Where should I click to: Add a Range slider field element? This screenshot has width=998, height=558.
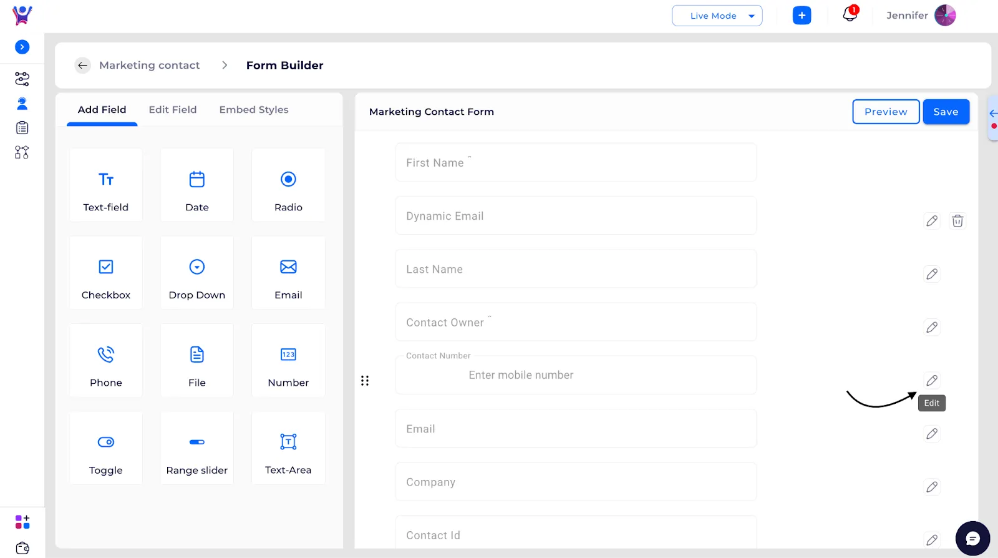pyautogui.click(x=197, y=448)
